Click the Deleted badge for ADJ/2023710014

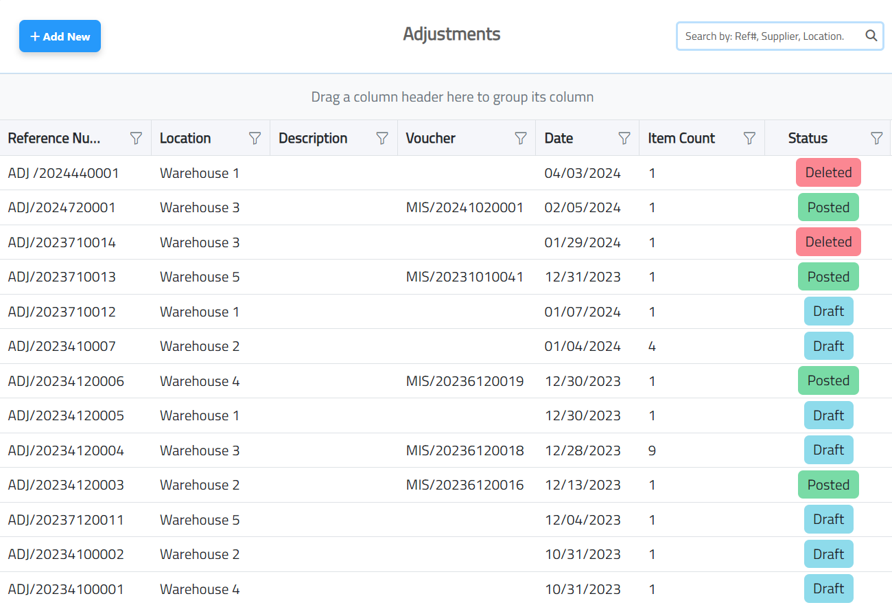828,242
